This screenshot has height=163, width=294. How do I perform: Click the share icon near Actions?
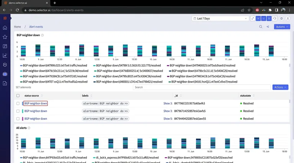268,27
